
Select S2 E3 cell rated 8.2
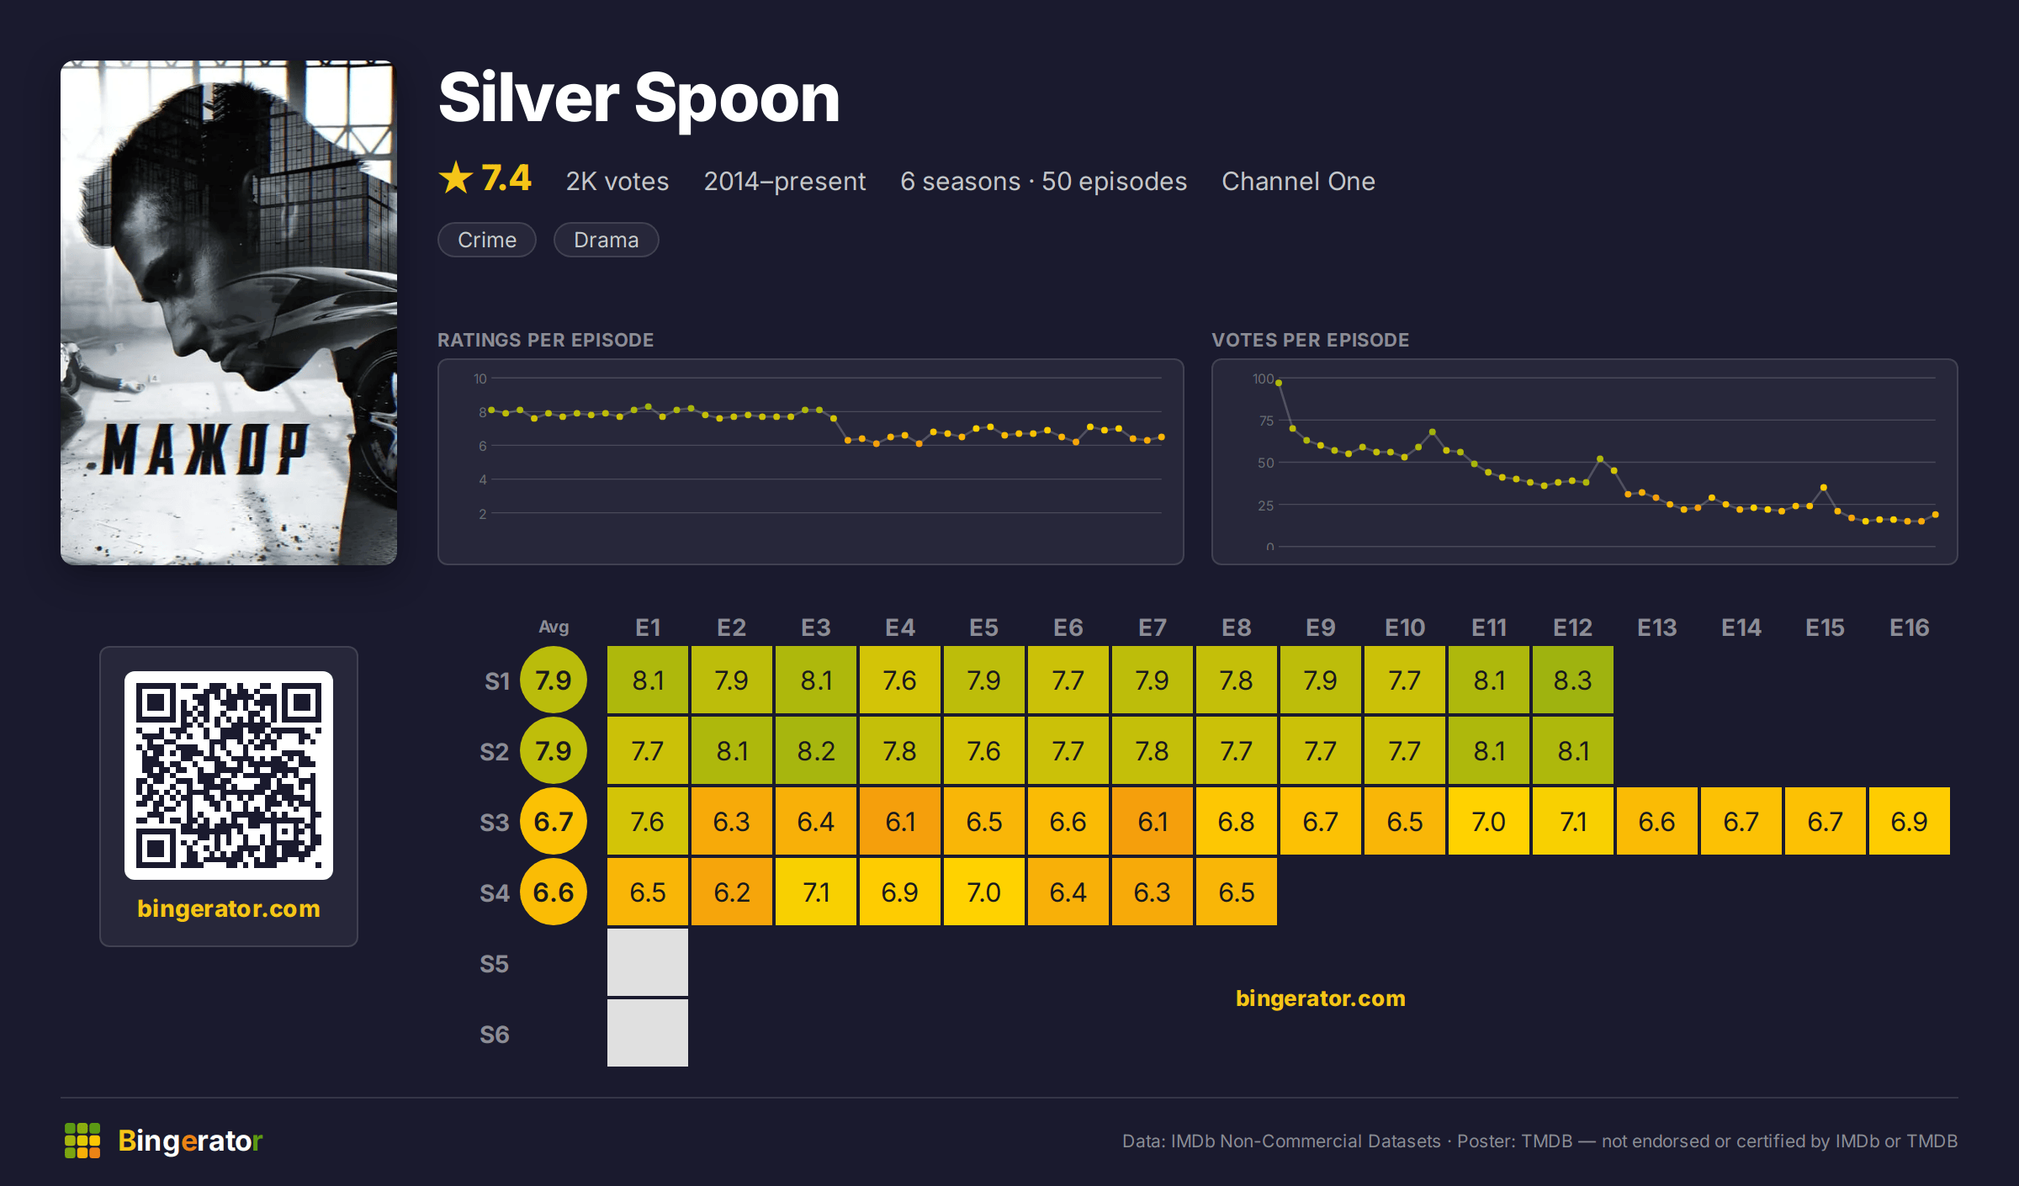point(815,750)
